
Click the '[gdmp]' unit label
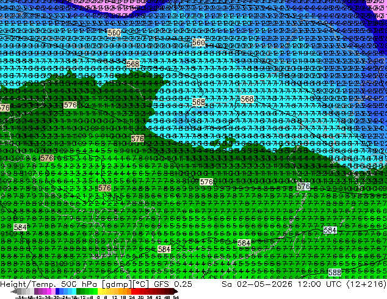[x=117, y=284]
